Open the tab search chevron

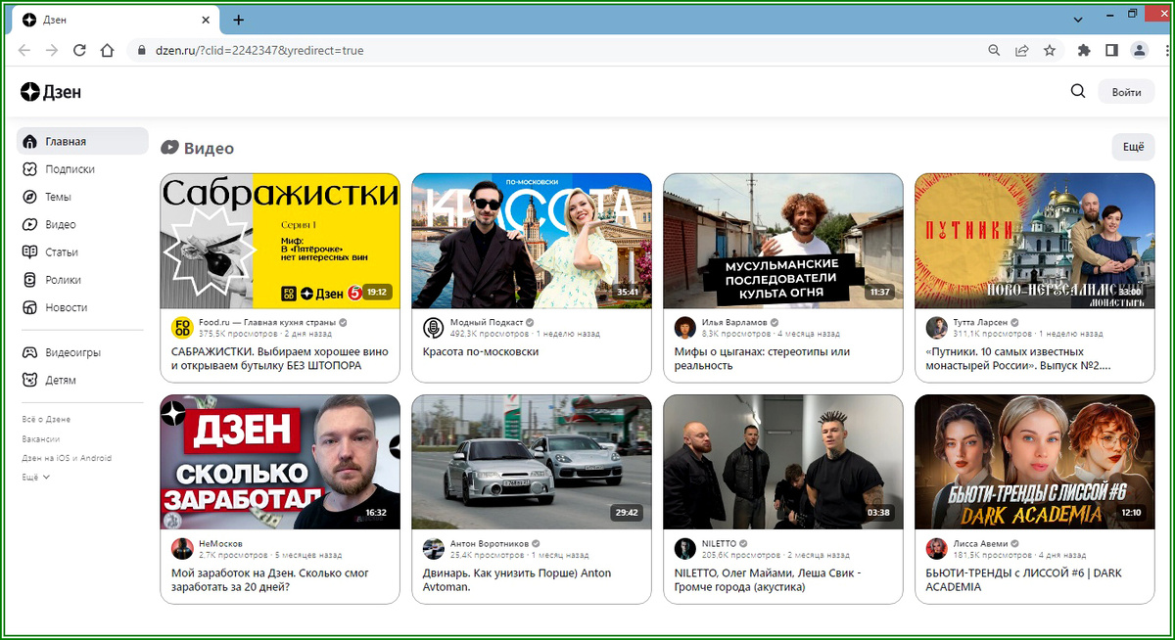(x=1079, y=20)
